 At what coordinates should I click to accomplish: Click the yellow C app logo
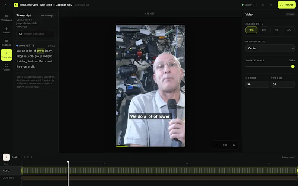pyautogui.click(x=16, y=5)
